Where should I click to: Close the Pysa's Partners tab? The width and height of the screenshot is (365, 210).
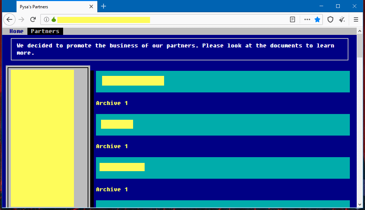pos(91,6)
